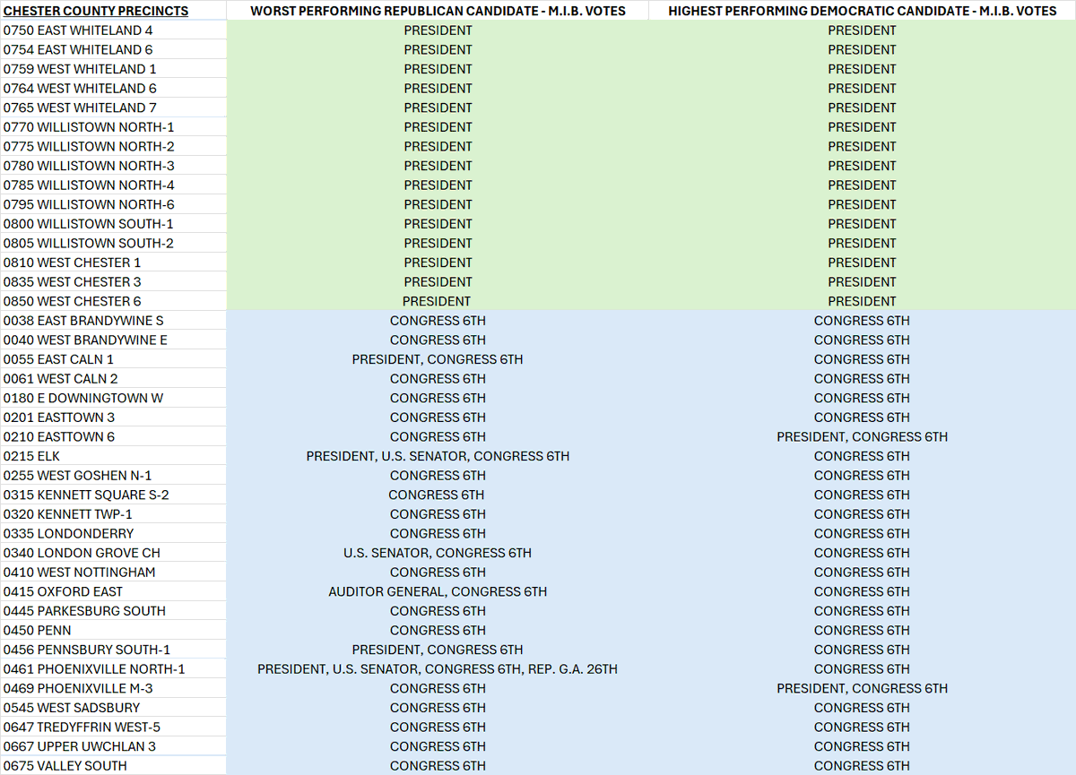Select the 0765 WEST WHITELAND 7 row label
The image size is (1076, 775).
tap(113, 108)
